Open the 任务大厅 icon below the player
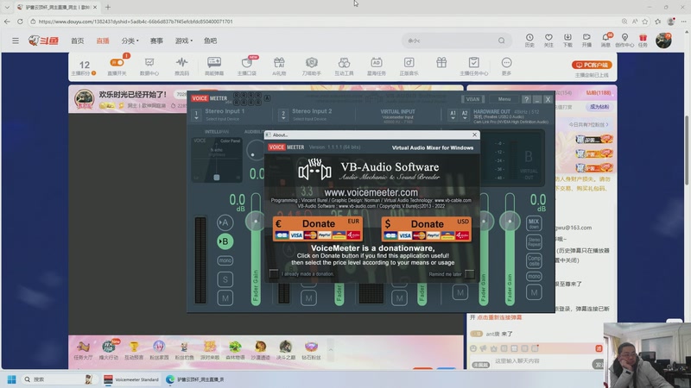The height and width of the screenshot is (388, 691). click(x=83, y=350)
